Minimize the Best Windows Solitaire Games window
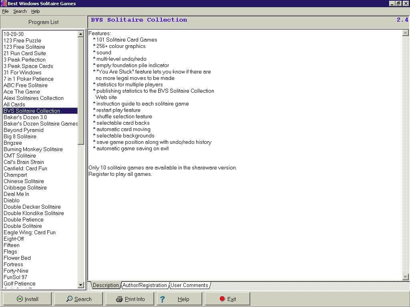The width and height of the screenshot is (410, 307). pos(392,3)
